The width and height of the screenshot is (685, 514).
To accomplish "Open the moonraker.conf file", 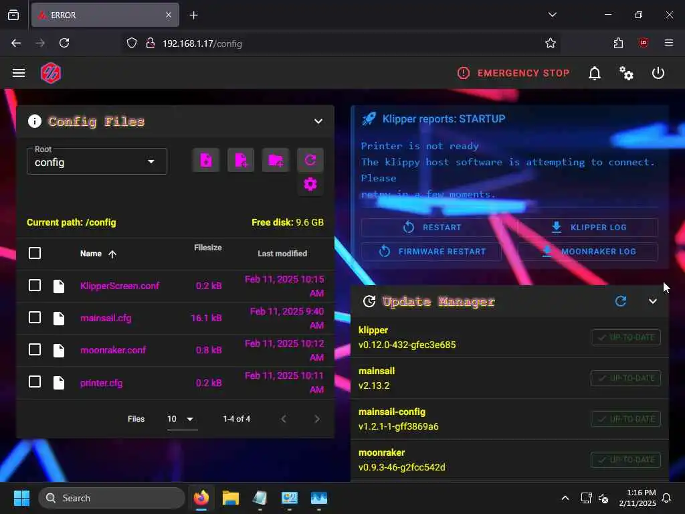I will (x=113, y=350).
